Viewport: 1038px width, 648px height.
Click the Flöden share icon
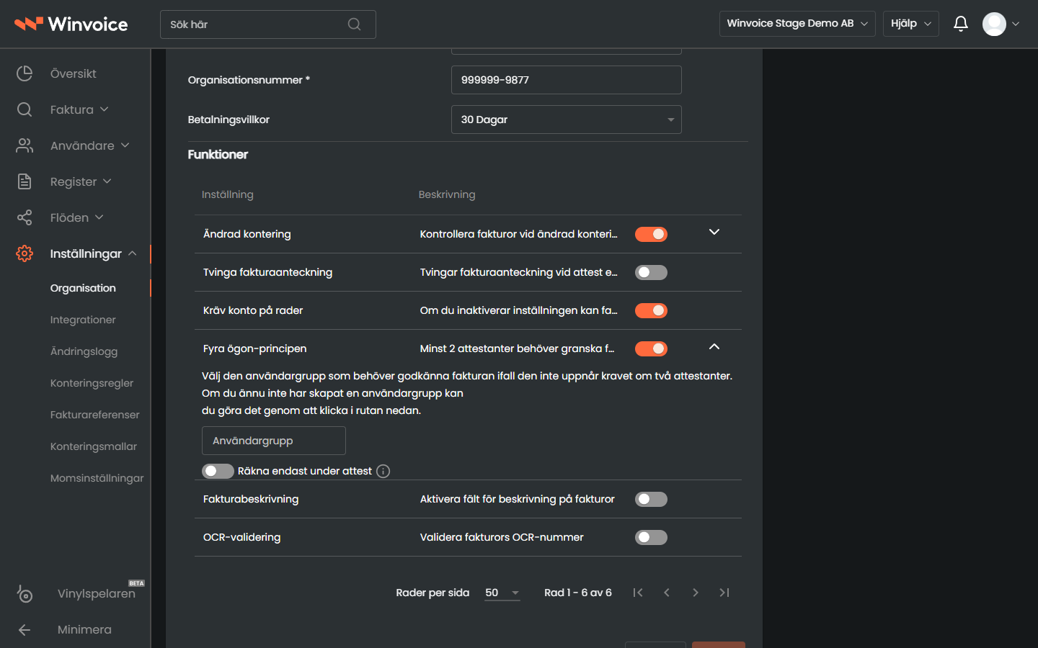(x=25, y=217)
